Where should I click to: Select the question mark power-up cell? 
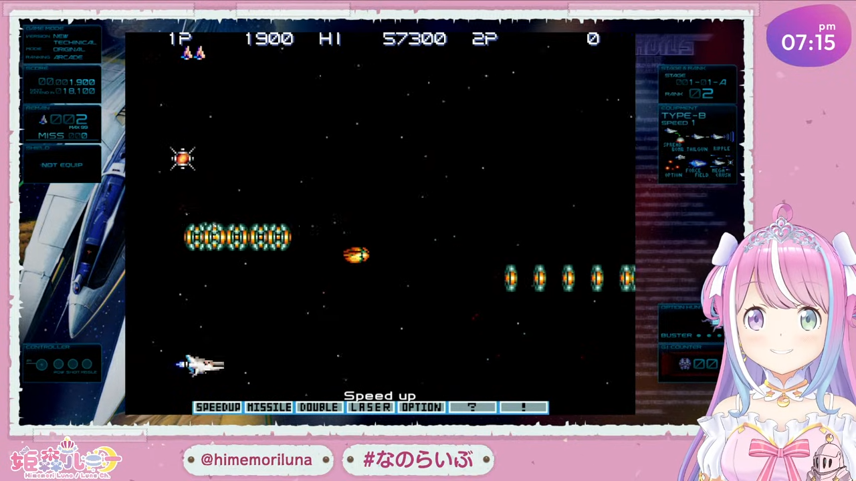(x=472, y=408)
